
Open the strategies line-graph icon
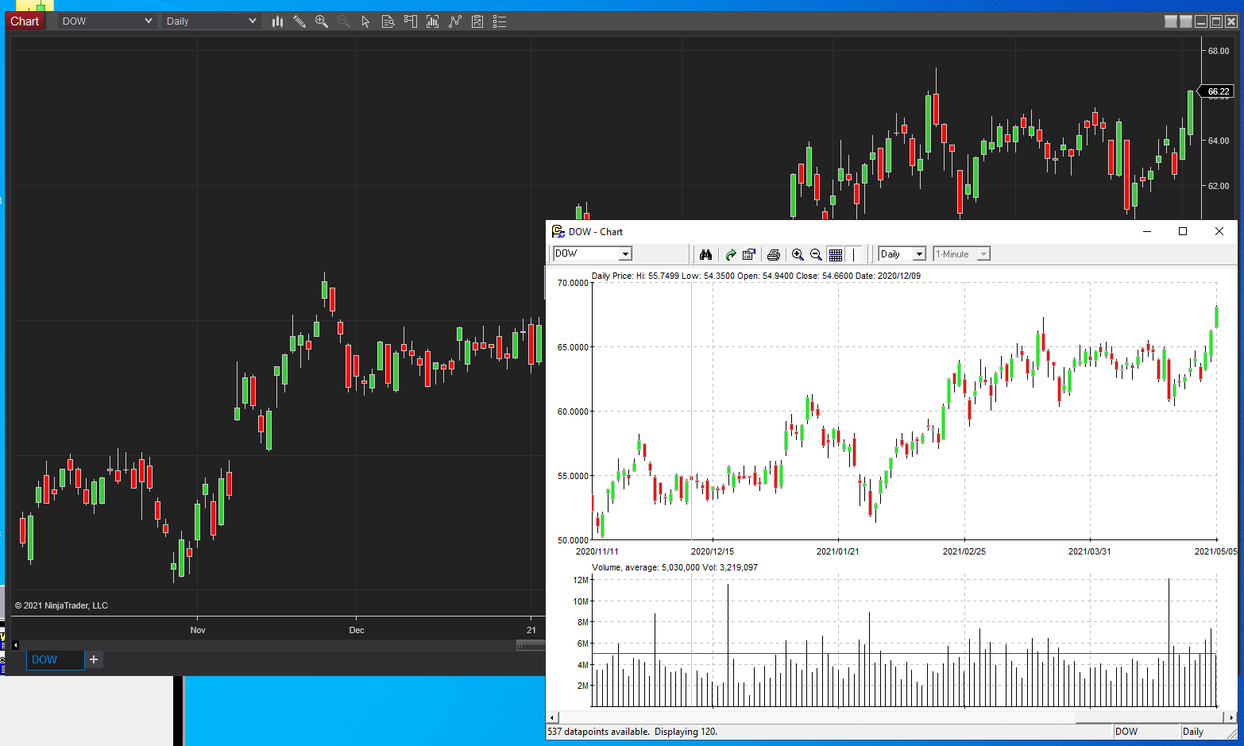(x=455, y=21)
